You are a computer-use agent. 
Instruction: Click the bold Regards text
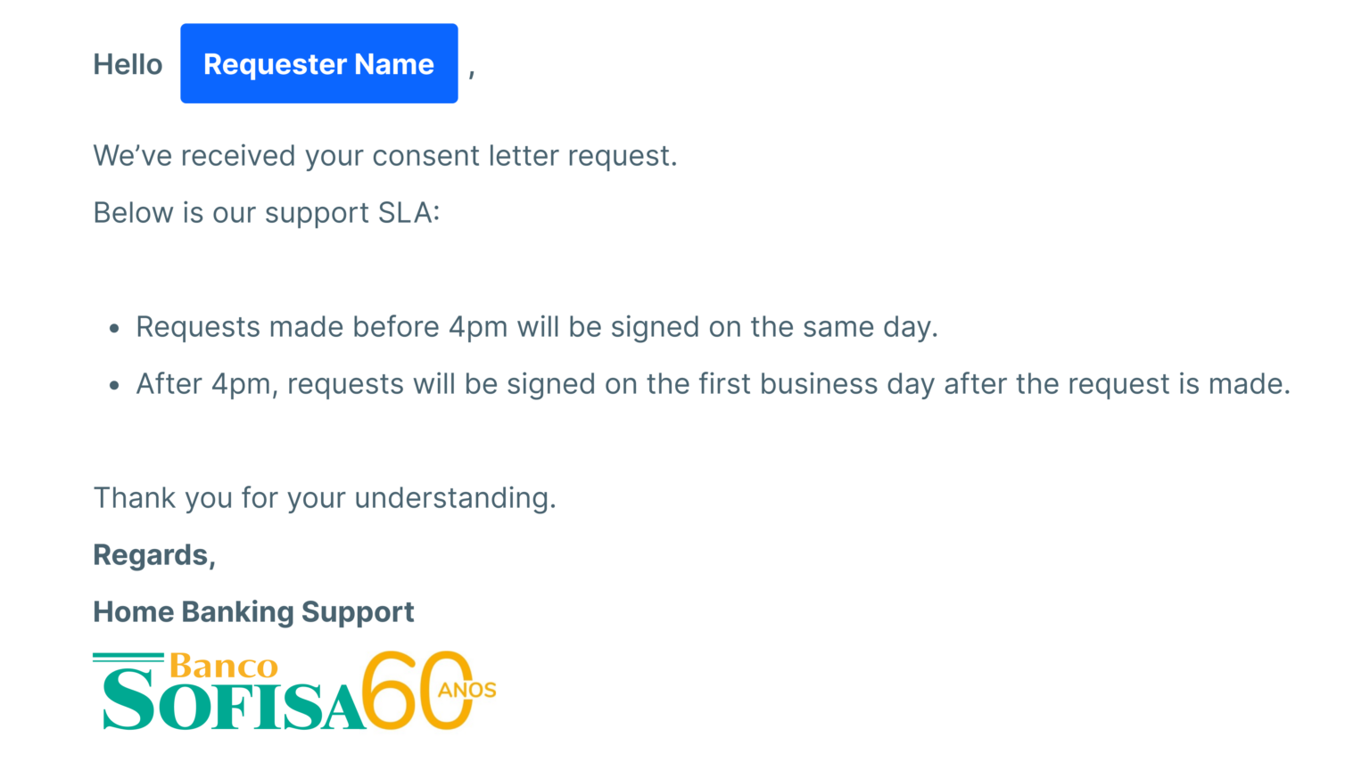coord(154,555)
